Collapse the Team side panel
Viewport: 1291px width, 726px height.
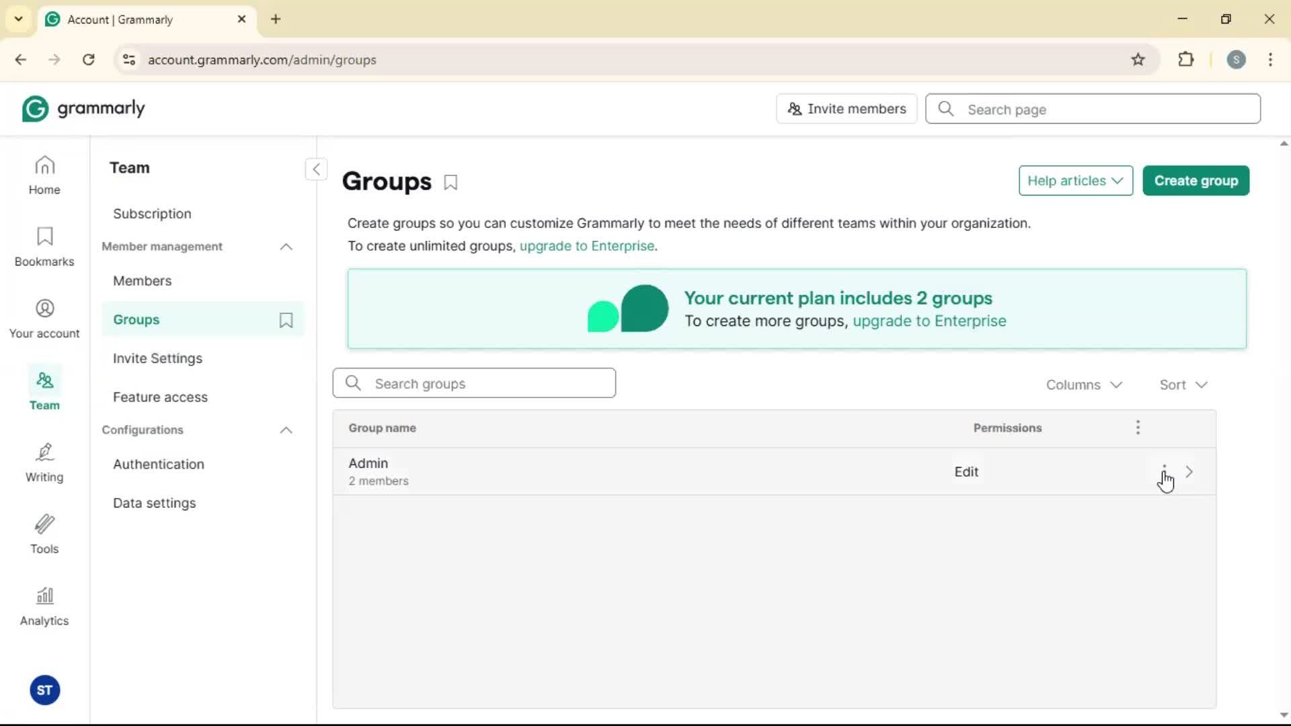tap(316, 169)
